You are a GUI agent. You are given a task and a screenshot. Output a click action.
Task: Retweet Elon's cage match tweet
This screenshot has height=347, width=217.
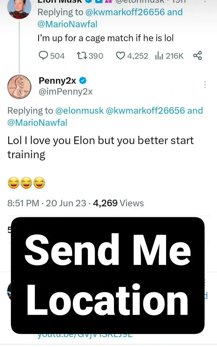click(x=82, y=56)
